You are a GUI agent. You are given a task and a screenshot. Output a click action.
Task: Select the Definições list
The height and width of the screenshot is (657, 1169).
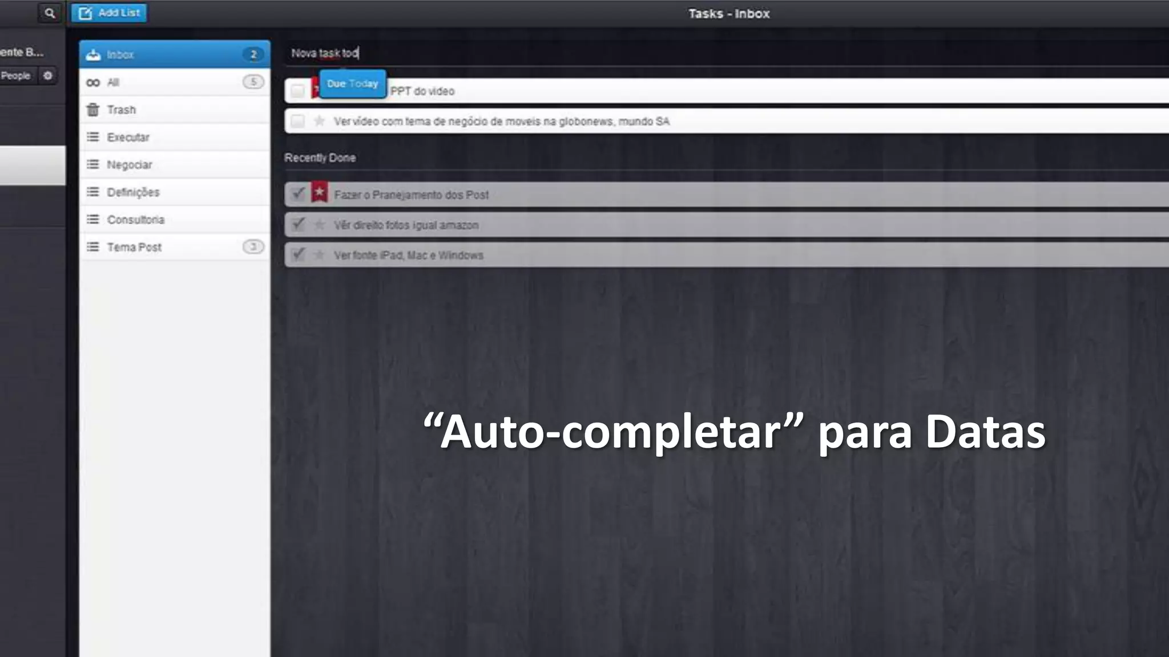[x=175, y=192]
